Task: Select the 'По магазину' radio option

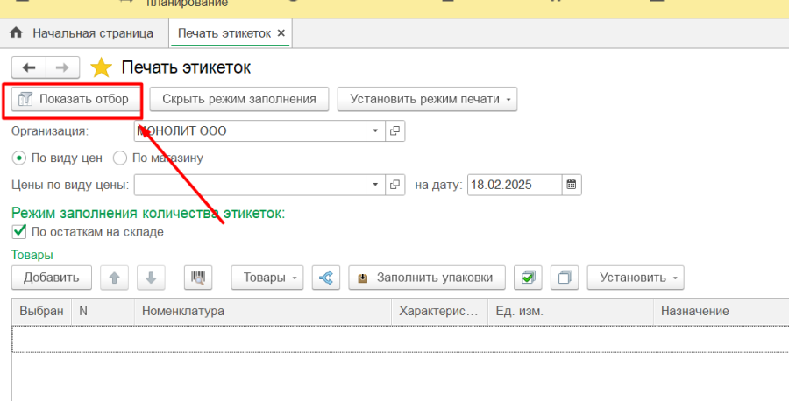Action: [120, 158]
